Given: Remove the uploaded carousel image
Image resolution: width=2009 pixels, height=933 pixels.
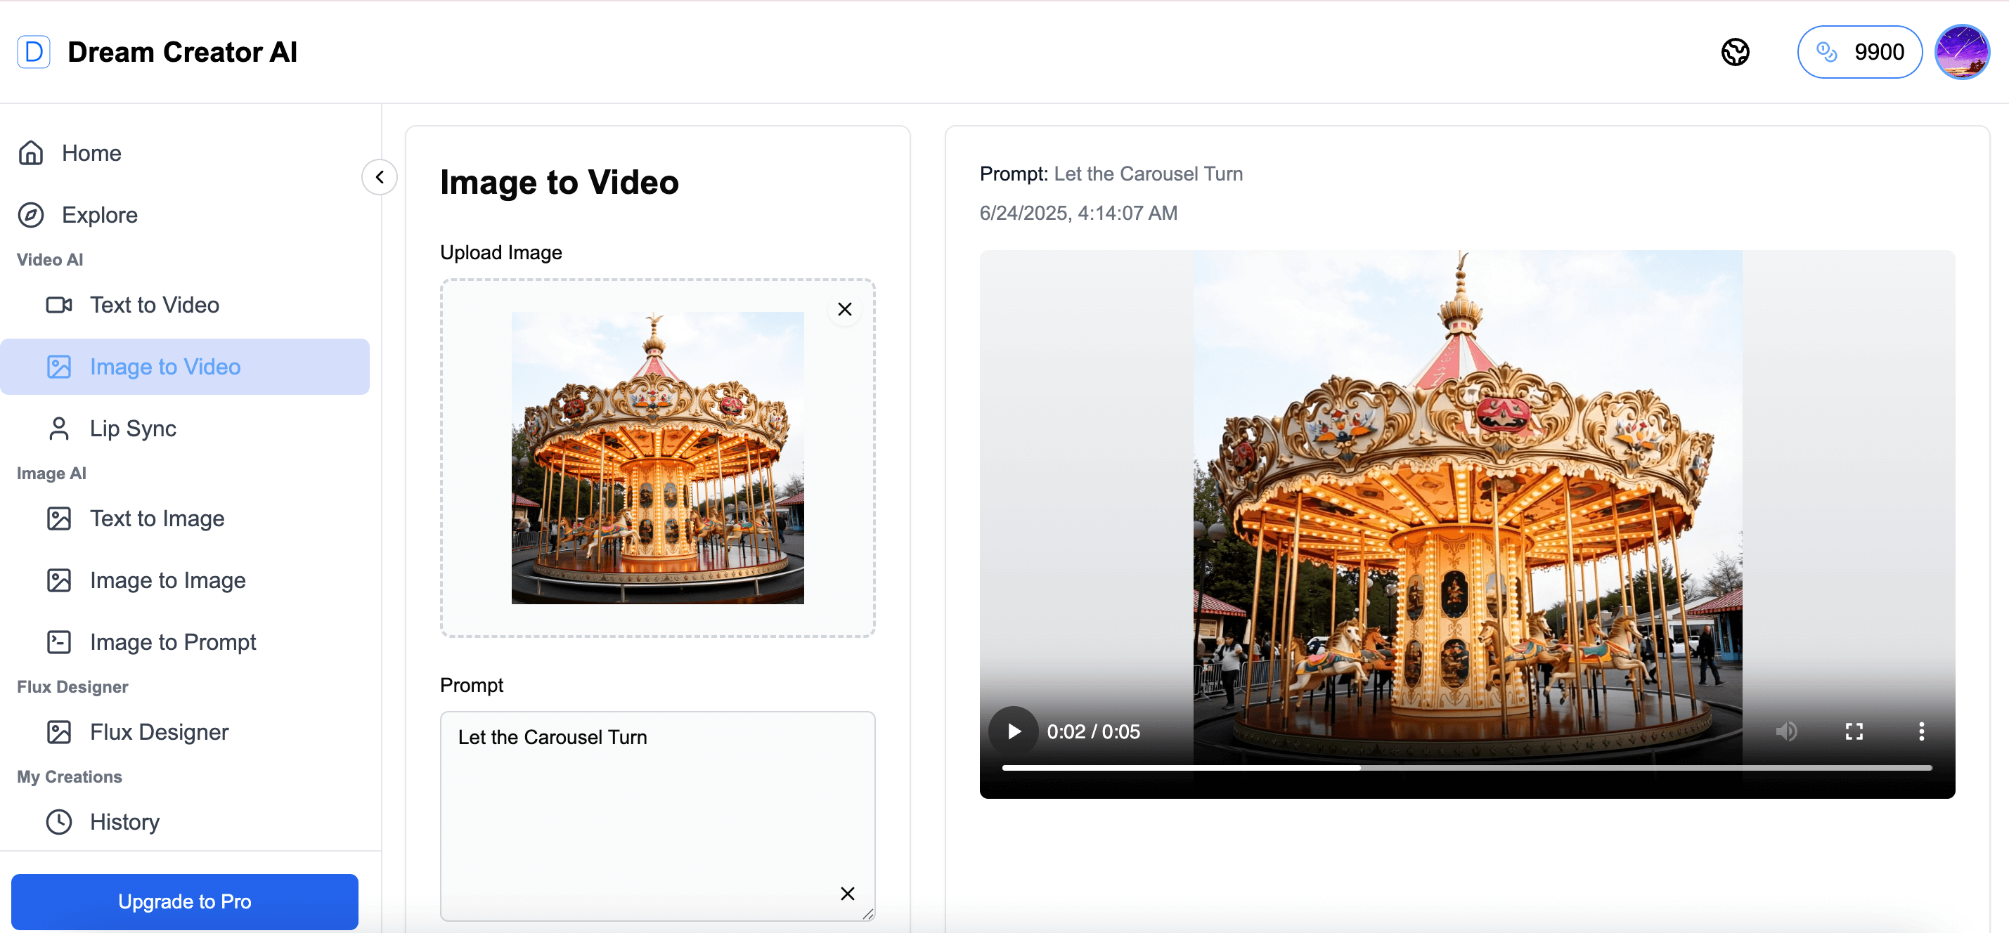Looking at the screenshot, I should click(845, 308).
